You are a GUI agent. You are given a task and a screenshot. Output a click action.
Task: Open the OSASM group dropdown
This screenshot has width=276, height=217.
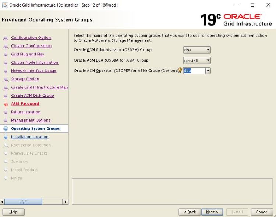(x=208, y=50)
